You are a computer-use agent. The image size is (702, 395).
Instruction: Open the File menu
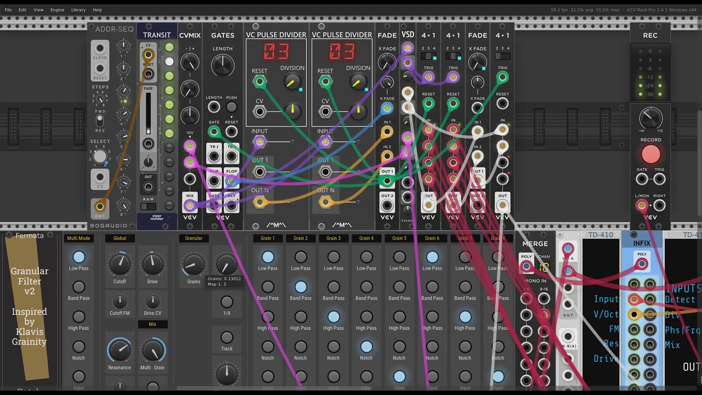pos(8,10)
